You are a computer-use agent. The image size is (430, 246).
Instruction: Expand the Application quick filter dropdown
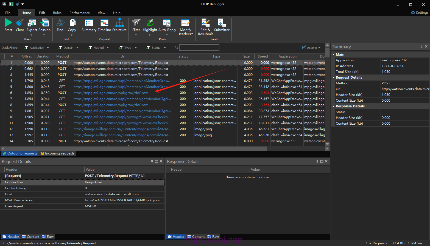point(48,48)
